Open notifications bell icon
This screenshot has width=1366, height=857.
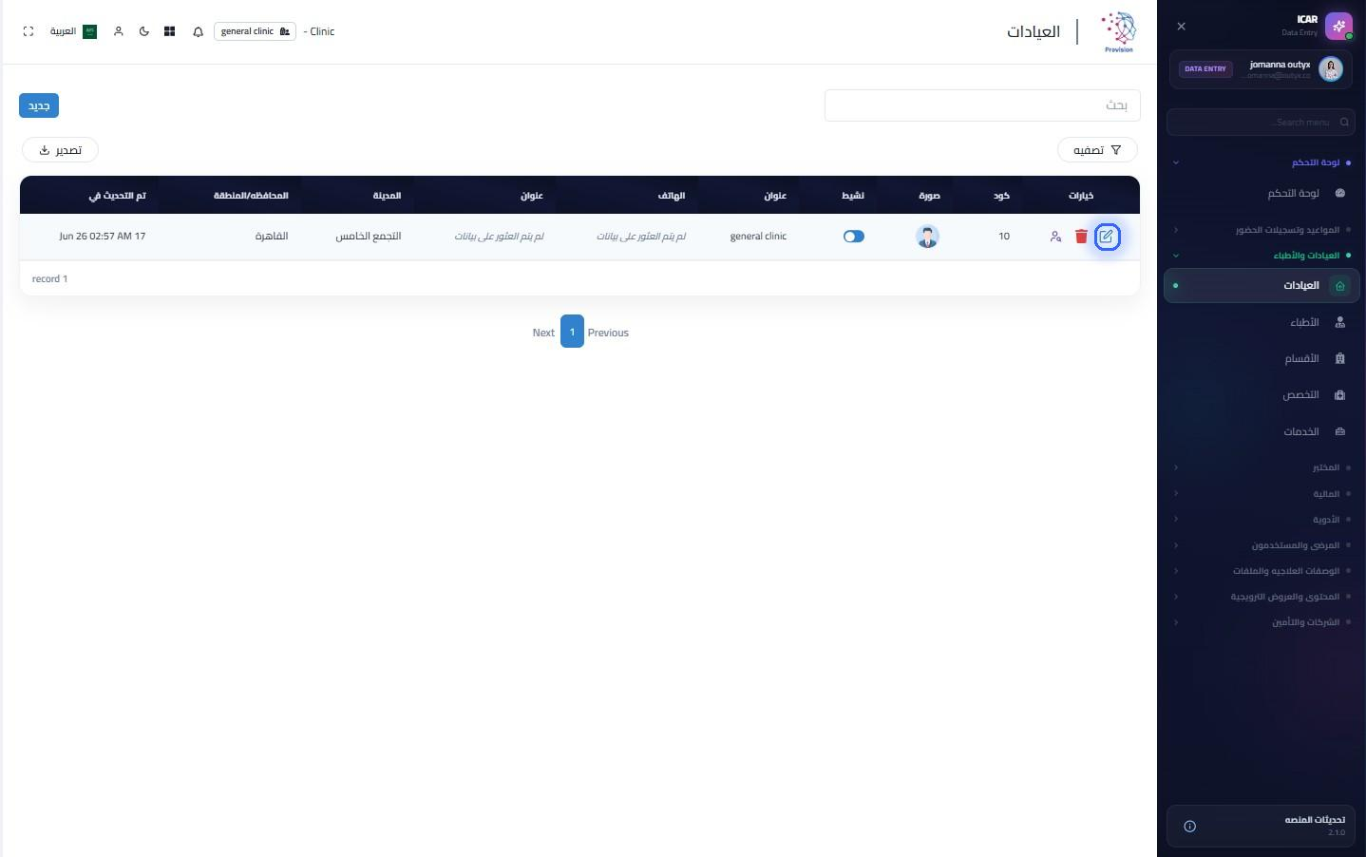pyautogui.click(x=198, y=31)
